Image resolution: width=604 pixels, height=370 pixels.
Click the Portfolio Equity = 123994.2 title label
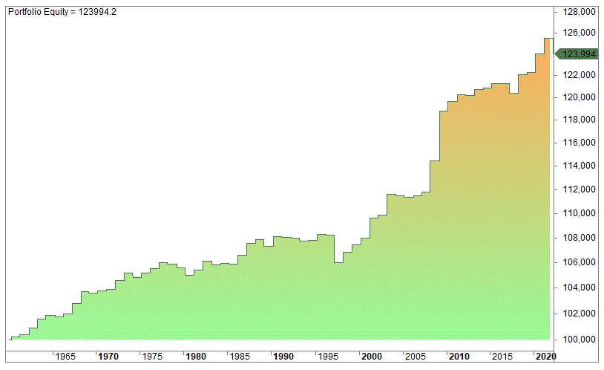pos(56,13)
